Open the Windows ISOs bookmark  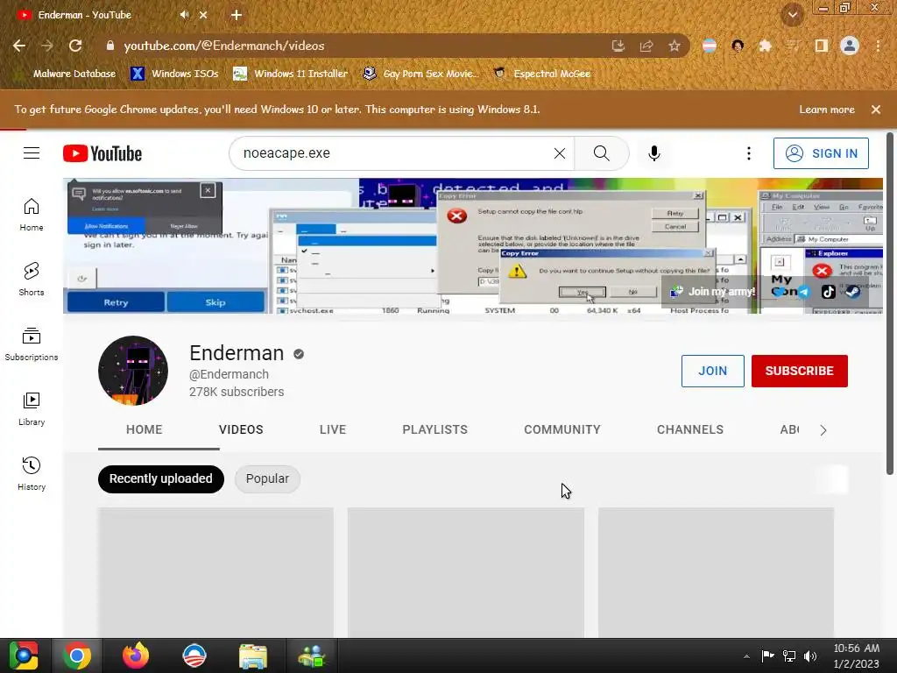174,74
